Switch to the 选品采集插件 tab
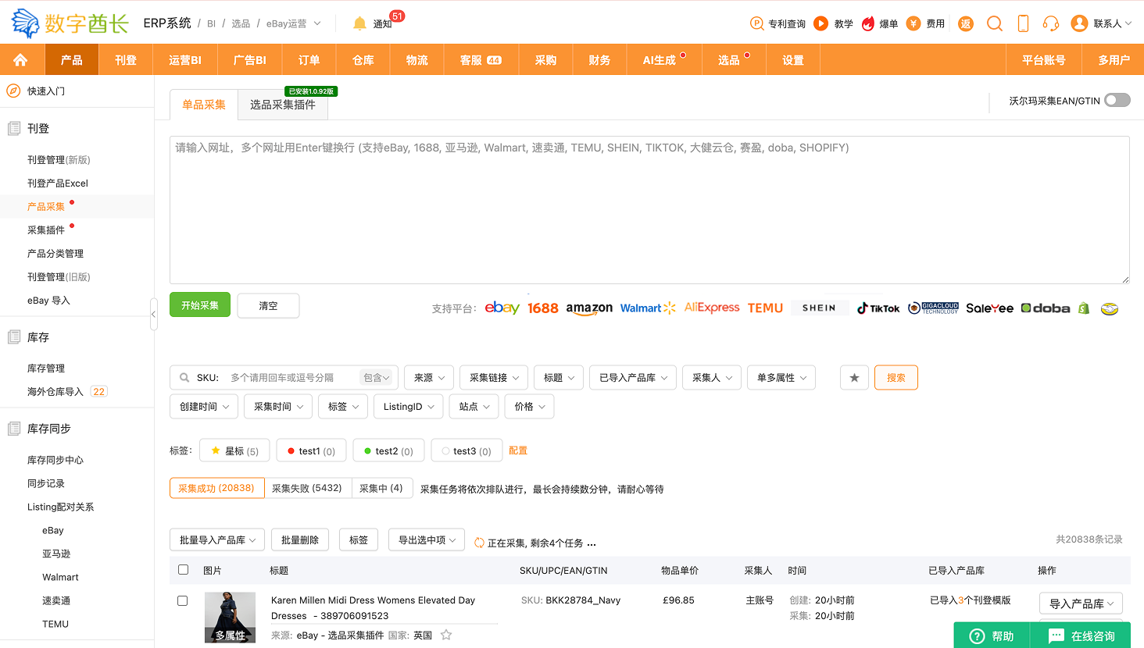This screenshot has height=648, width=1144. (282, 105)
